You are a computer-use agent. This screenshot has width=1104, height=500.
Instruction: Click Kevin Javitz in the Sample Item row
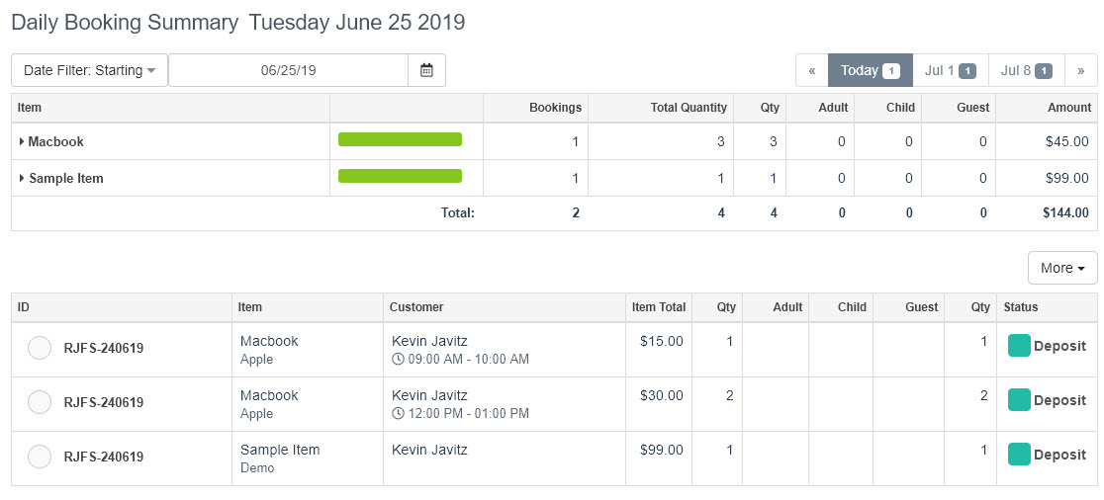429,450
